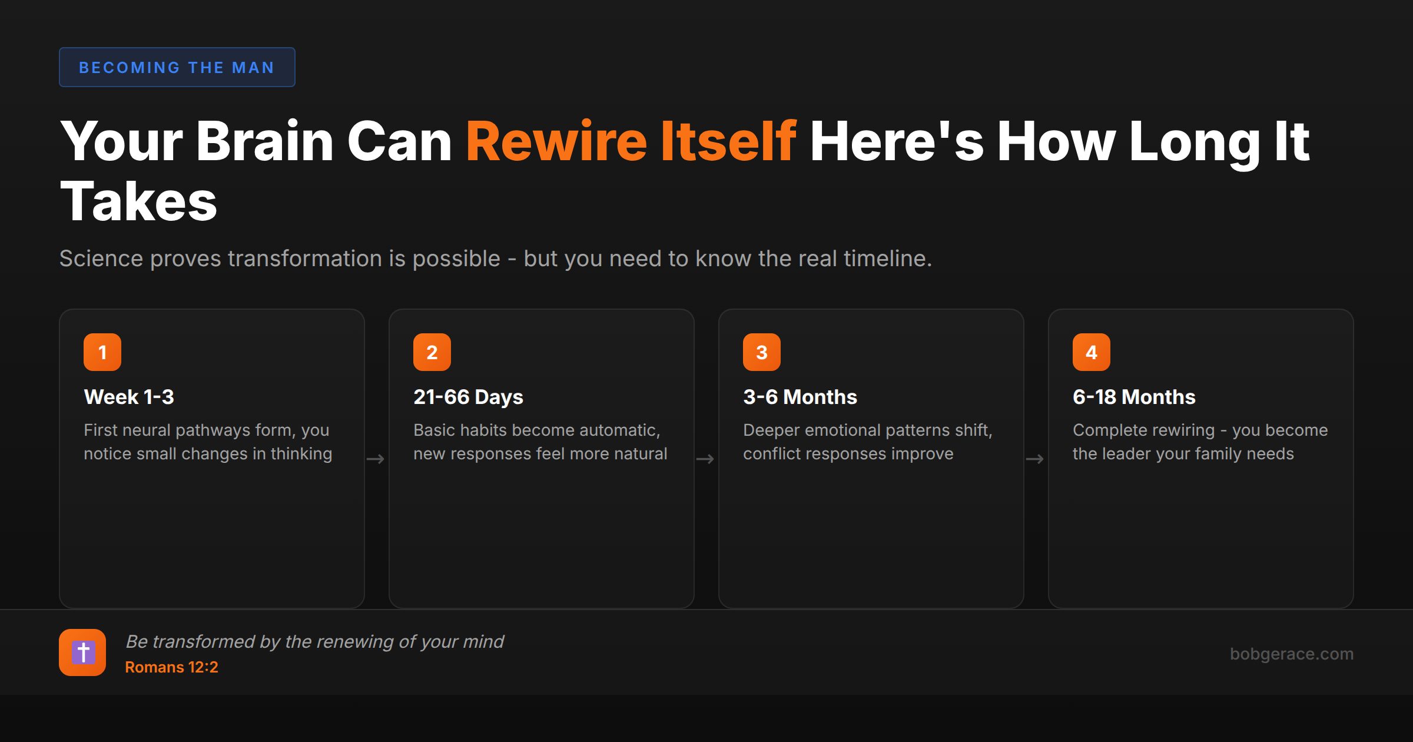Select the 6-18 Months heading

[1134, 397]
